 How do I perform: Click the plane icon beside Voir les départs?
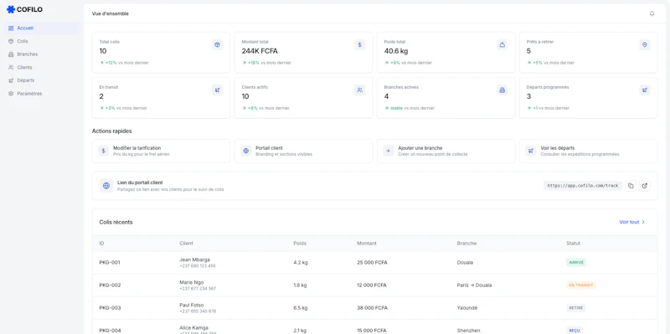(531, 151)
